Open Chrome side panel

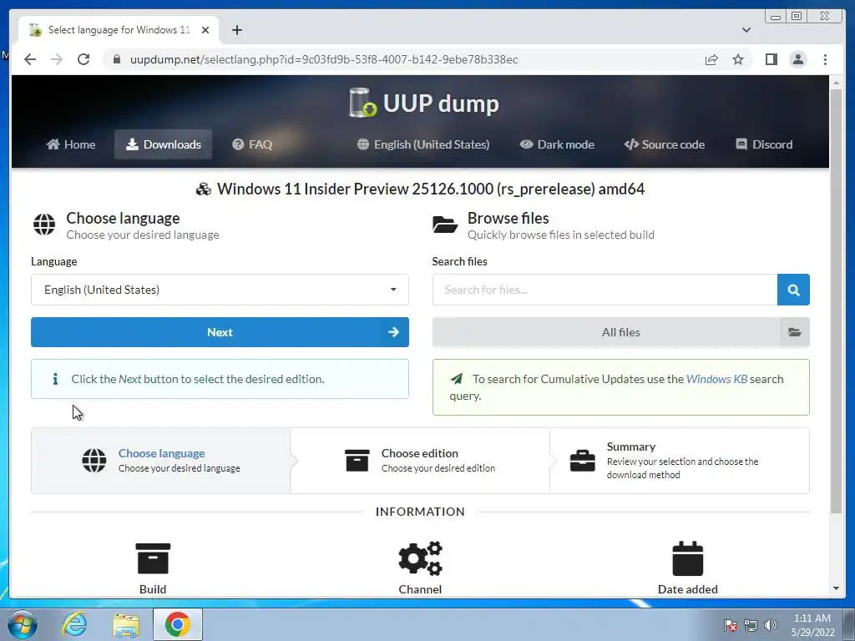(x=771, y=59)
